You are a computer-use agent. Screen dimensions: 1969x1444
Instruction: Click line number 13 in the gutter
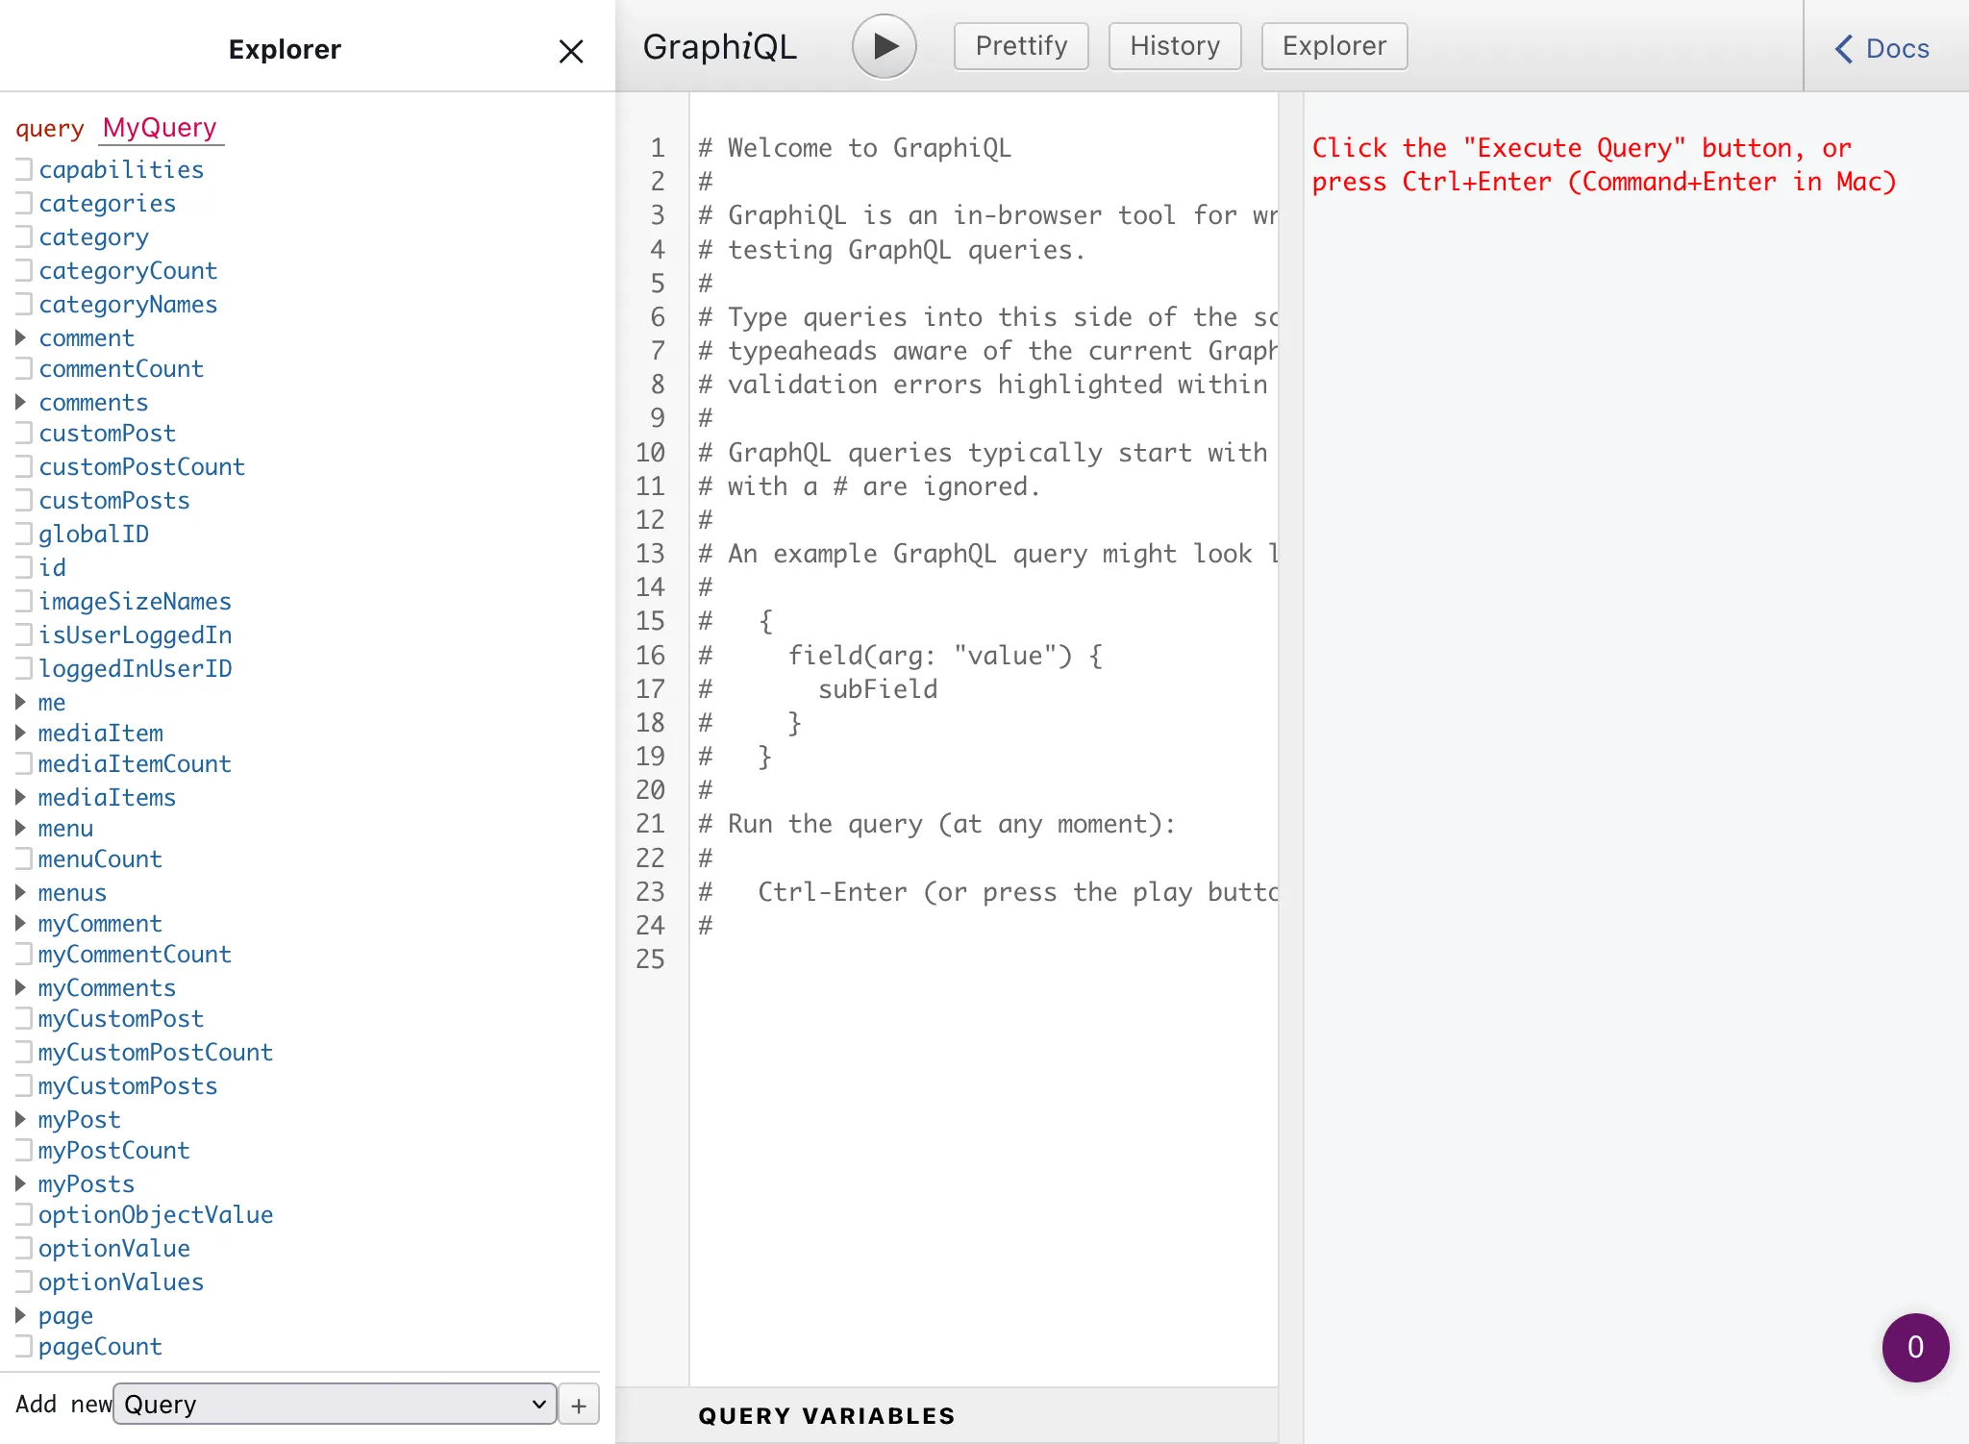pyautogui.click(x=651, y=553)
